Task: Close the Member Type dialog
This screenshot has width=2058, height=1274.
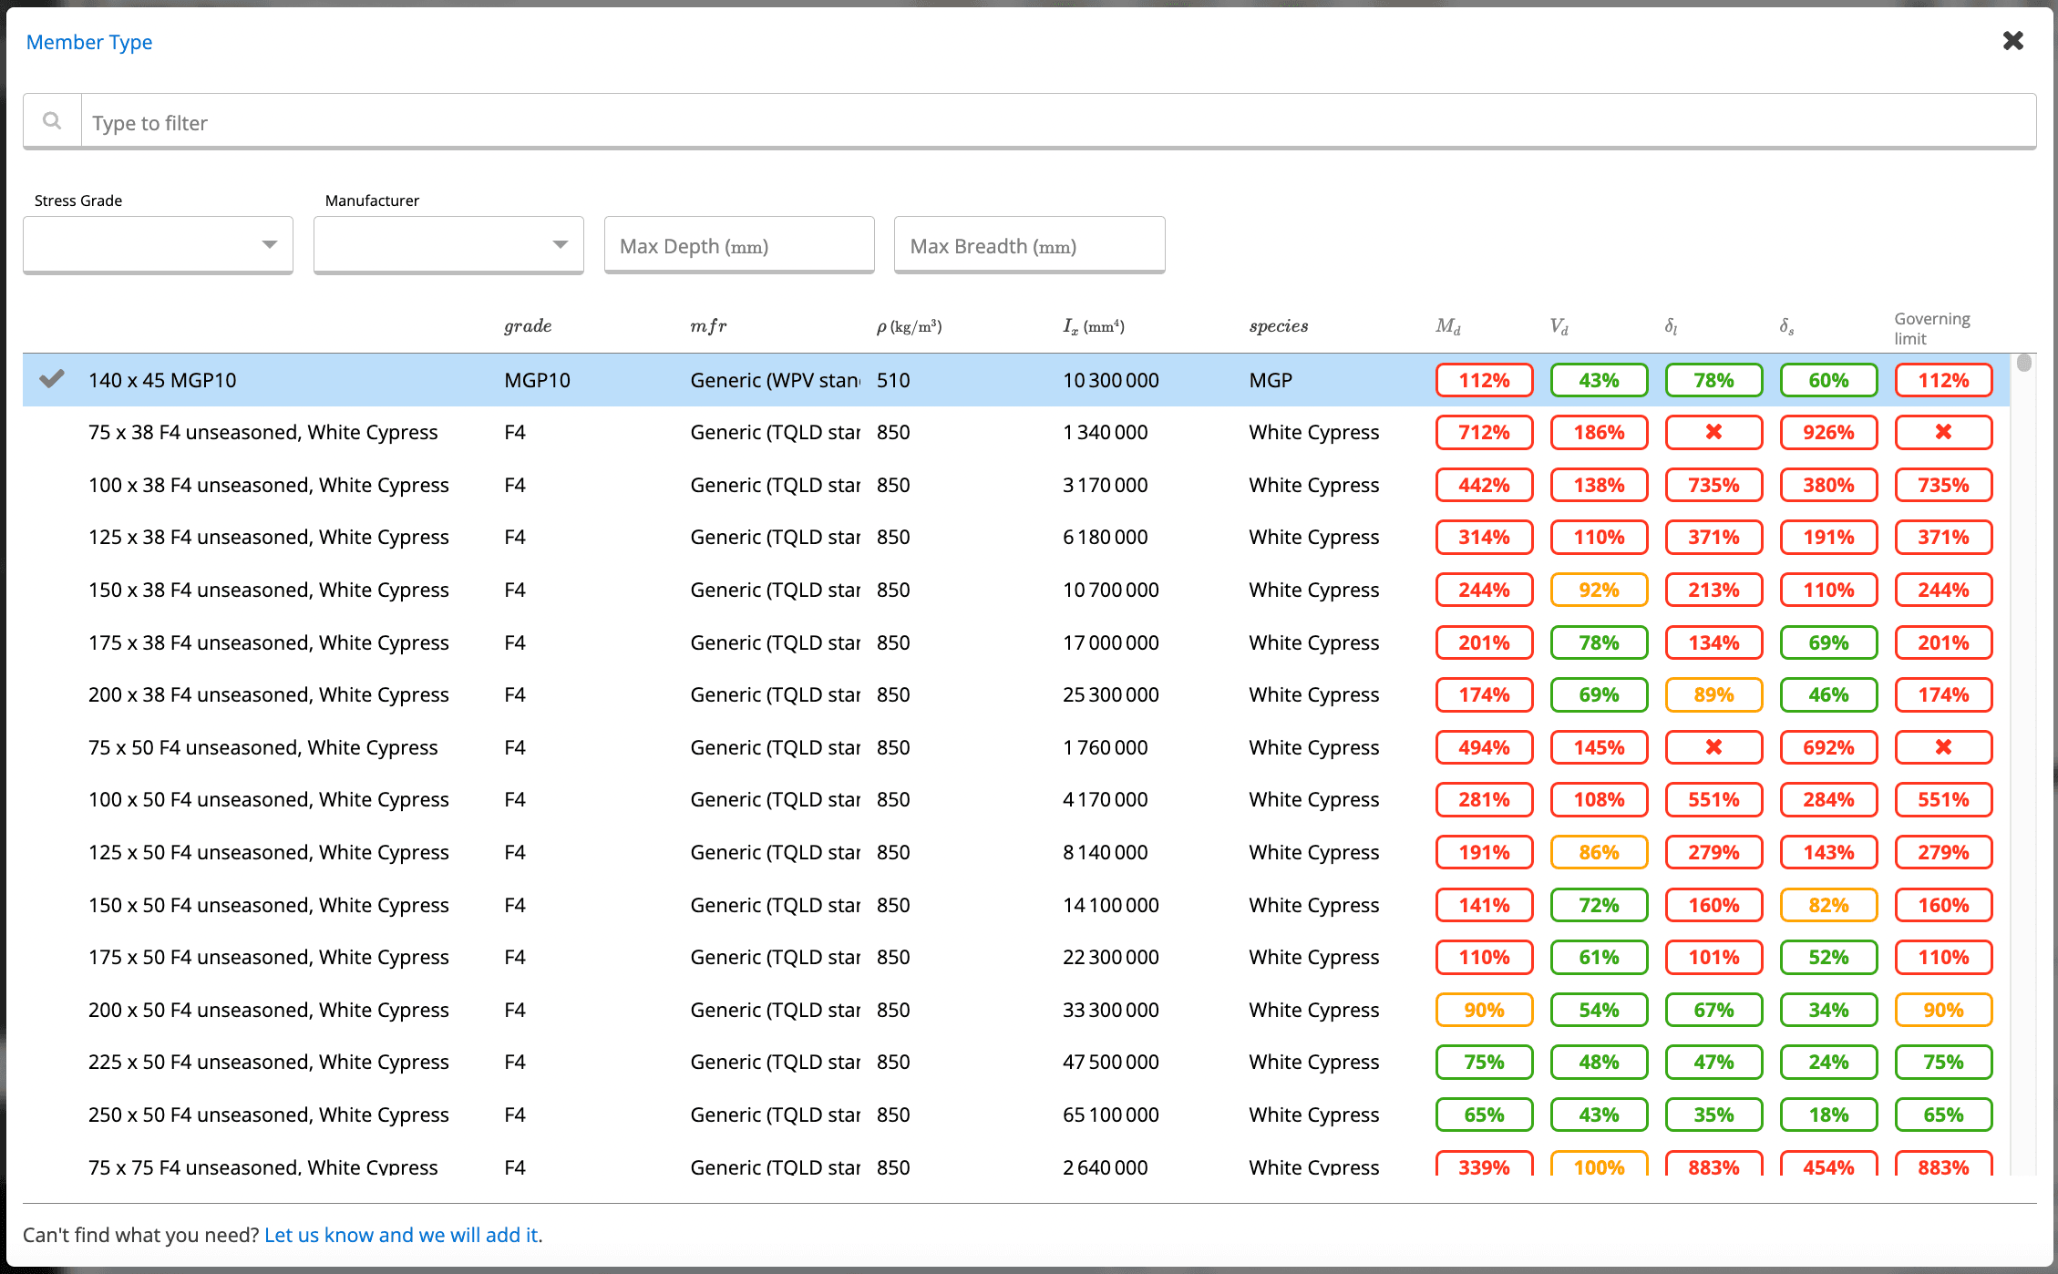Action: pyautogui.click(x=2013, y=41)
